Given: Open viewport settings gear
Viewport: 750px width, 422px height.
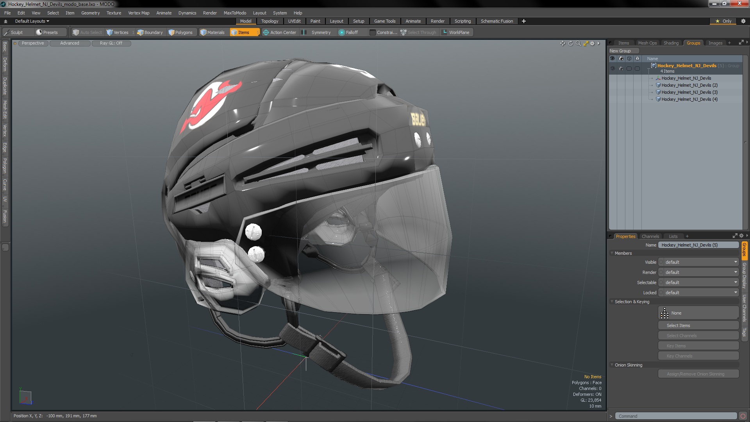Looking at the screenshot, I should click(593, 43).
